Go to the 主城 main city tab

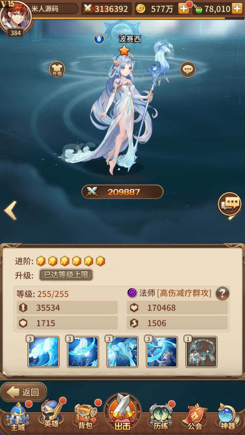coord(18,417)
